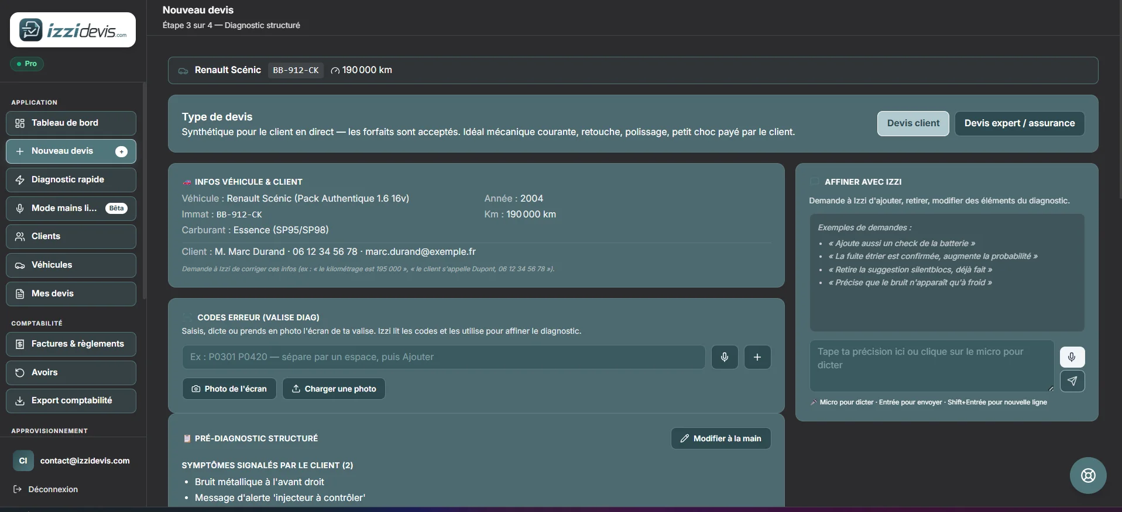Open Mes devis
The image size is (1122, 512).
[71, 294]
